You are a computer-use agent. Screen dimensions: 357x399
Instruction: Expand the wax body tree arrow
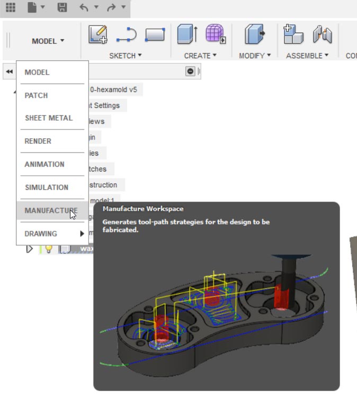pos(30,249)
